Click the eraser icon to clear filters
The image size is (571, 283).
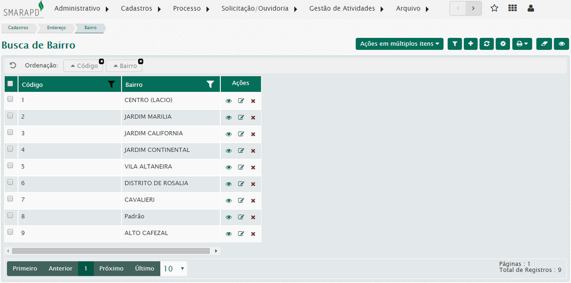point(544,44)
